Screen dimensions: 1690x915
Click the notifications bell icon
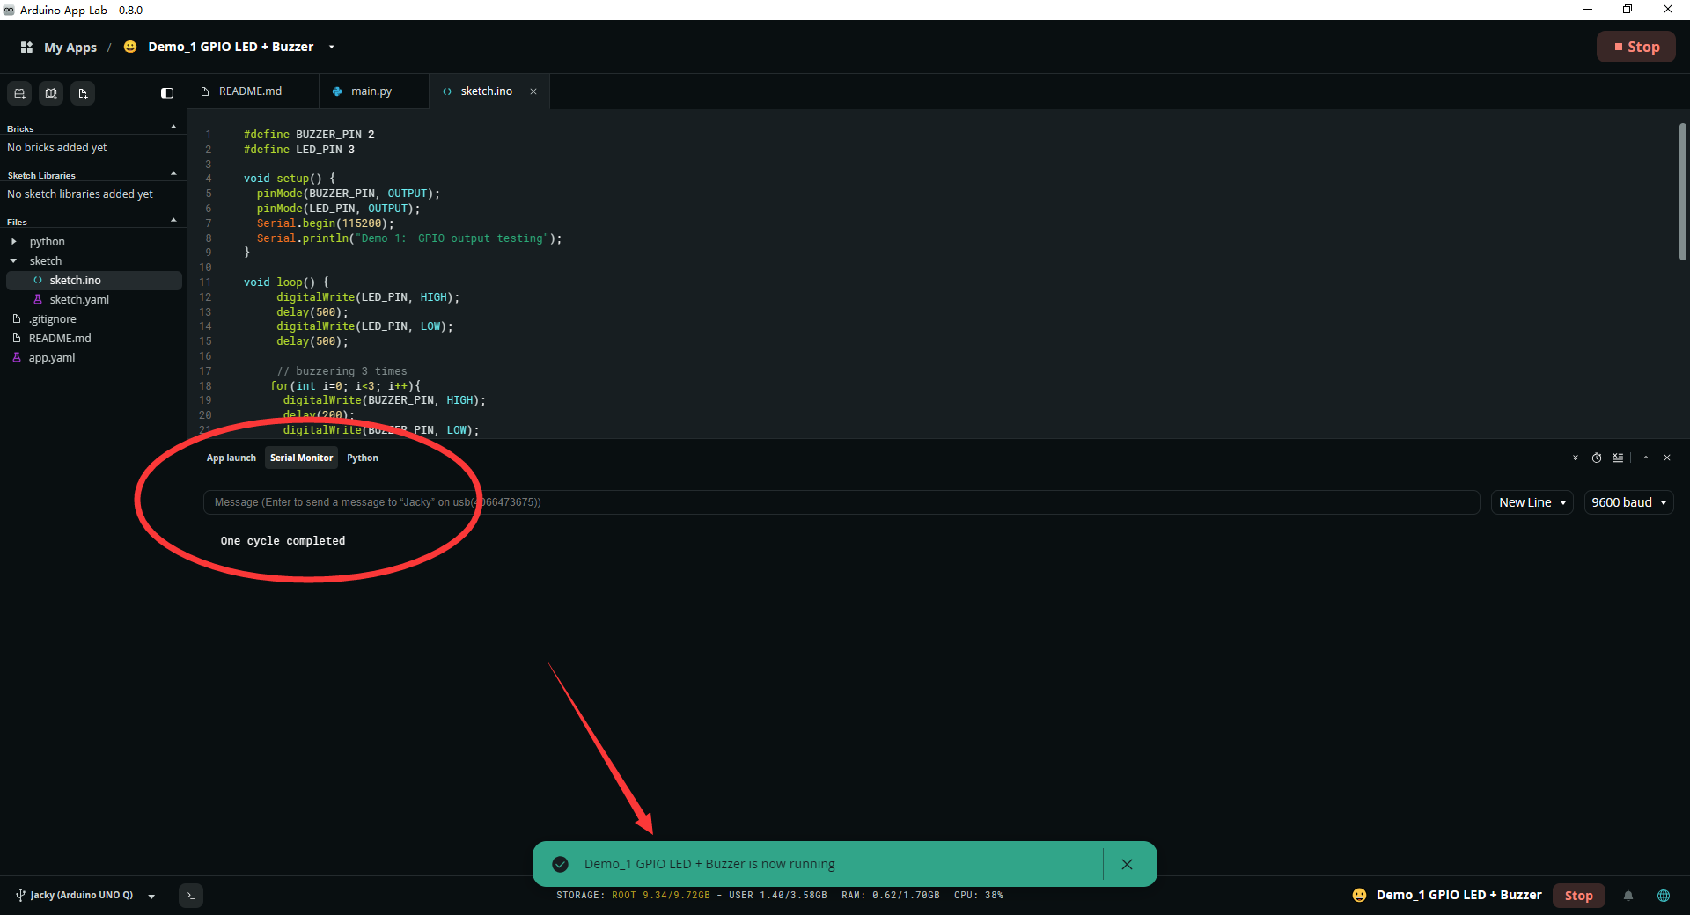[1628, 896]
